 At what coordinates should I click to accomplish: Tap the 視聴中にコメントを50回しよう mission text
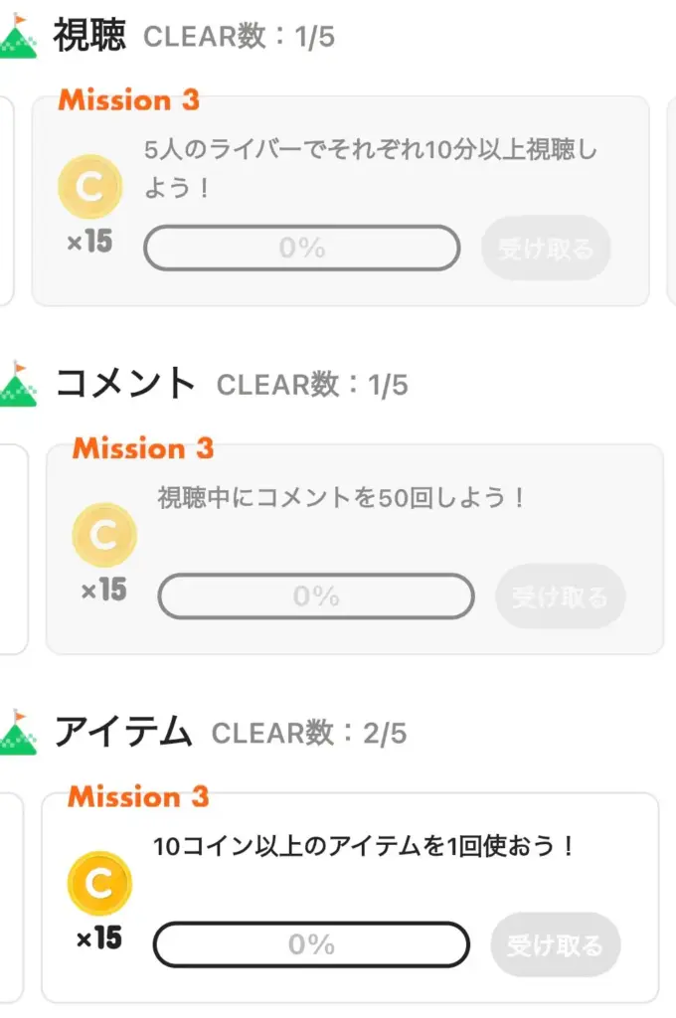(x=341, y=497)
